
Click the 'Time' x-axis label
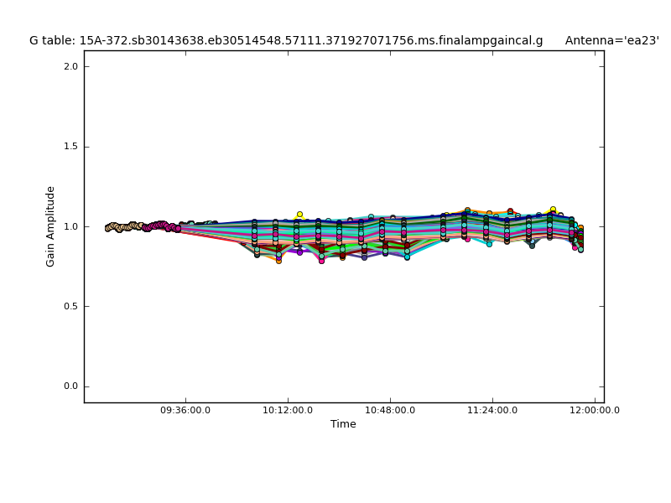(x=343, y=424)
